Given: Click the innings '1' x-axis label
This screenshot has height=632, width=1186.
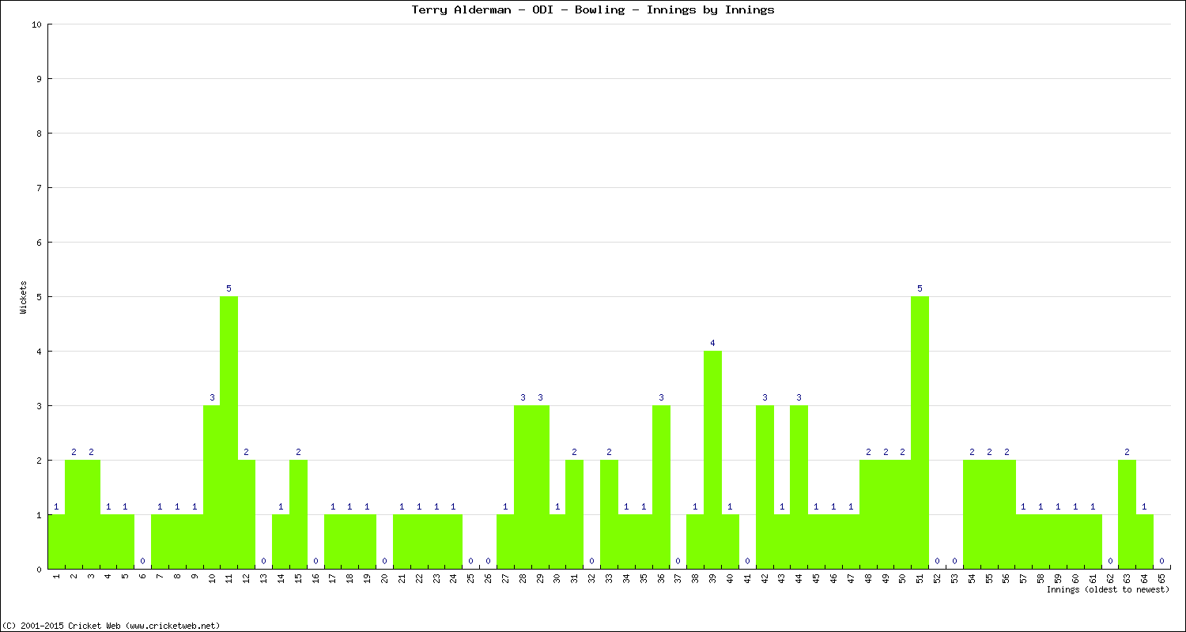Looking at the screenshot, I should [57, 577].
